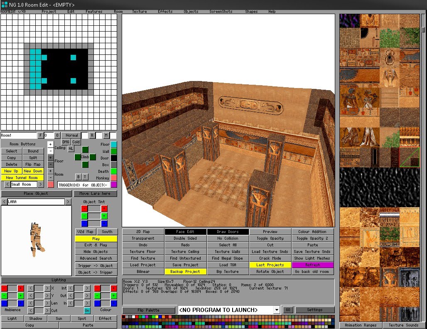Click Save Project button

pyautogui.click(x=185, y=265)
